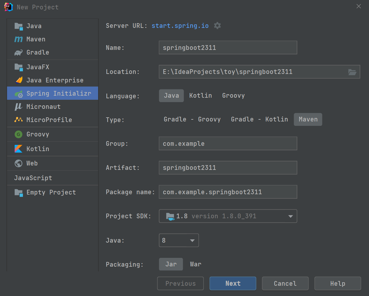Click the Java Enterprise icon
This screenshot has width=369, height=296.
pyautogui.click(x=19, y=80)
